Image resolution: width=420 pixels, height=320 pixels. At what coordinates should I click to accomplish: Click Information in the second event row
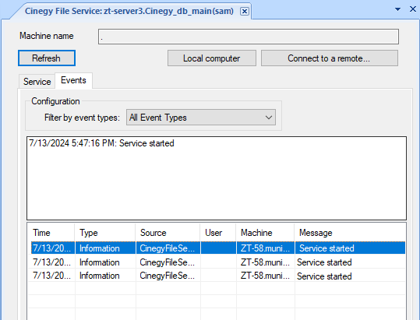[x=100, y=262]
